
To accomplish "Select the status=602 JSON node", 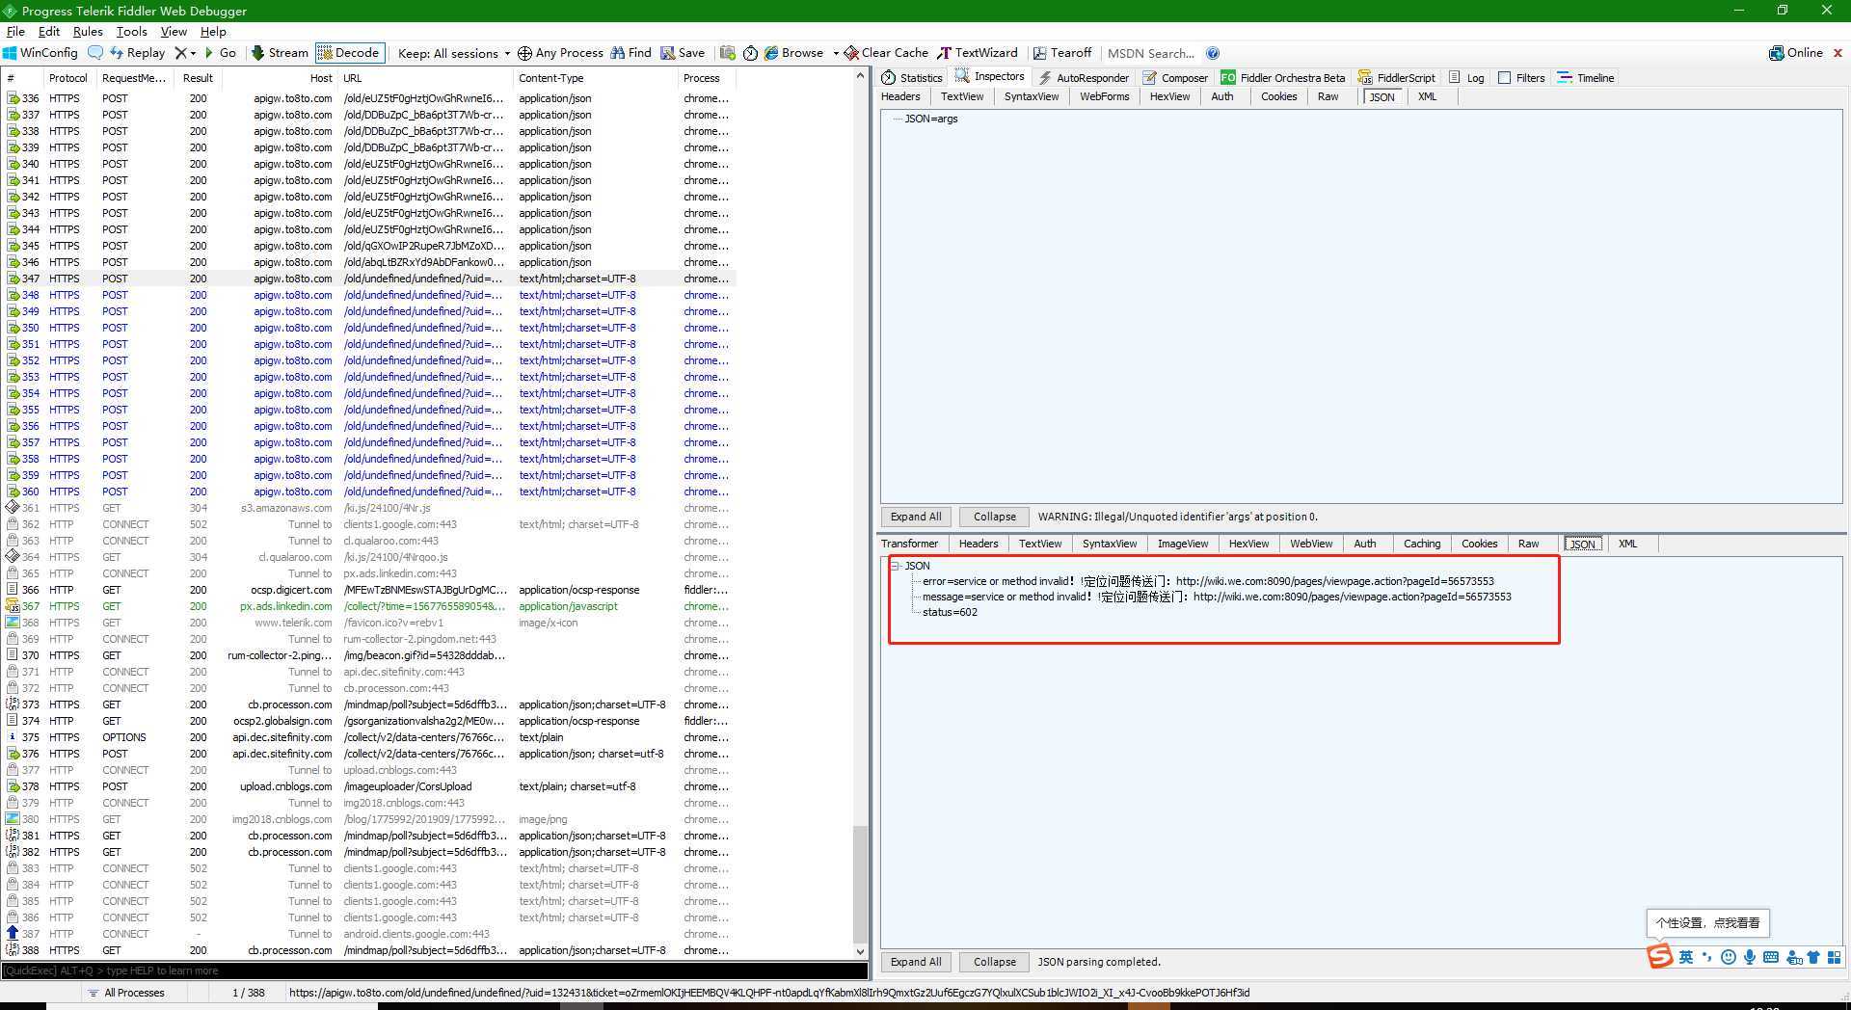I will [x=950, y=612].
